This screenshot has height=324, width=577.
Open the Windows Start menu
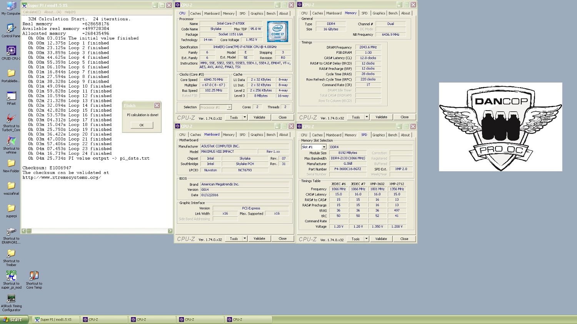(15, 319)
